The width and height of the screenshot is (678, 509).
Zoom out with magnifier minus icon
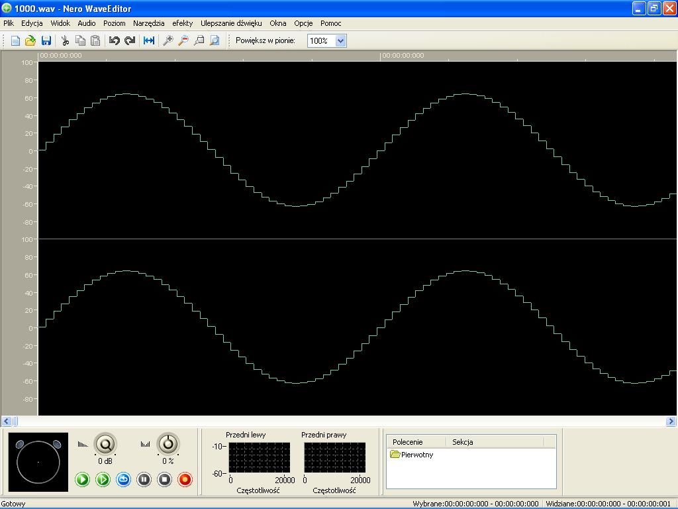183,40
